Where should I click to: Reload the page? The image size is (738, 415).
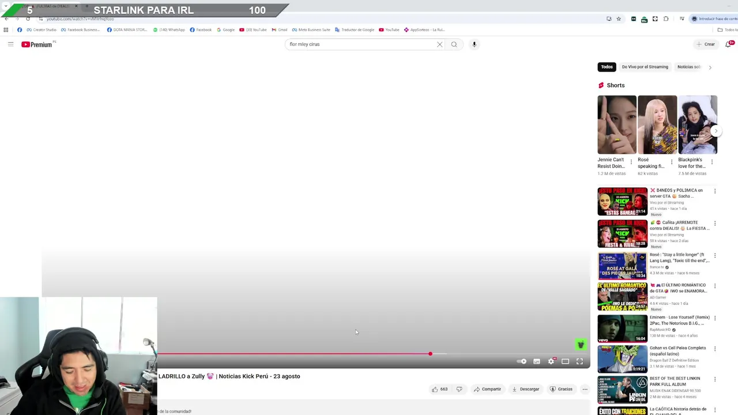[28, 18]
